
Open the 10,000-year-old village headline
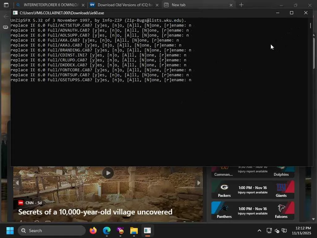coord(95,212)
